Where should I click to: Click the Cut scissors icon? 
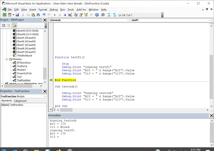pyautogui.click(x=23, y=15)
